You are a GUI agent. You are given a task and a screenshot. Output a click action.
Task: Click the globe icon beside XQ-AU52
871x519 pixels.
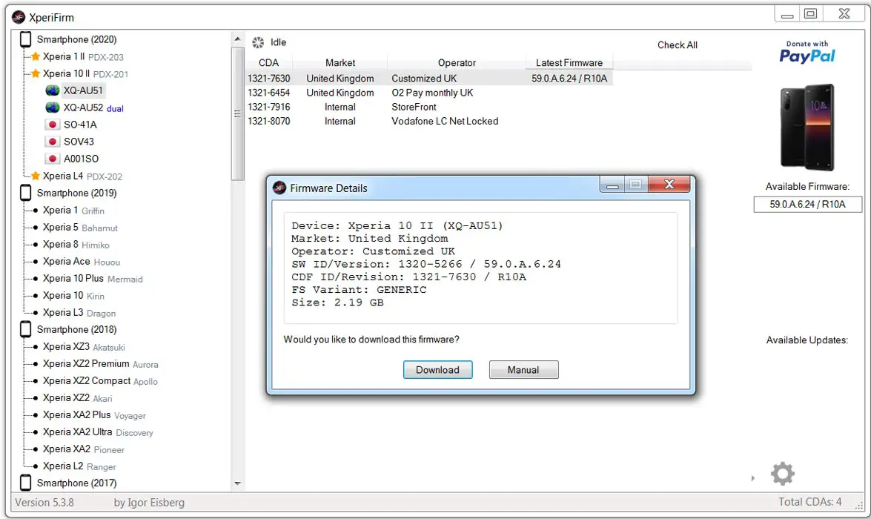[52, 108]
